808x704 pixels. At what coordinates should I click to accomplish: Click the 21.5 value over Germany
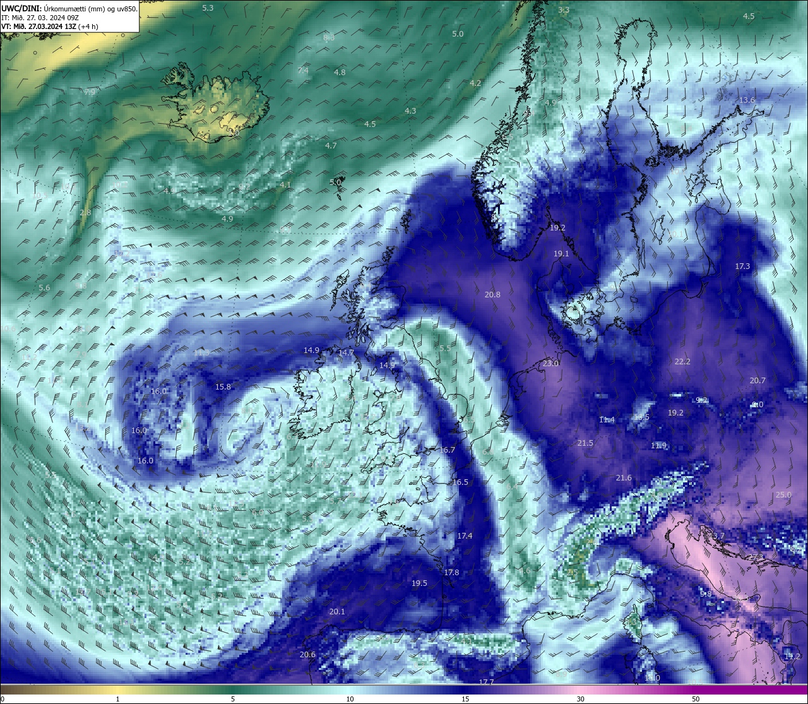pyautogui.click(x=585, y=443)
